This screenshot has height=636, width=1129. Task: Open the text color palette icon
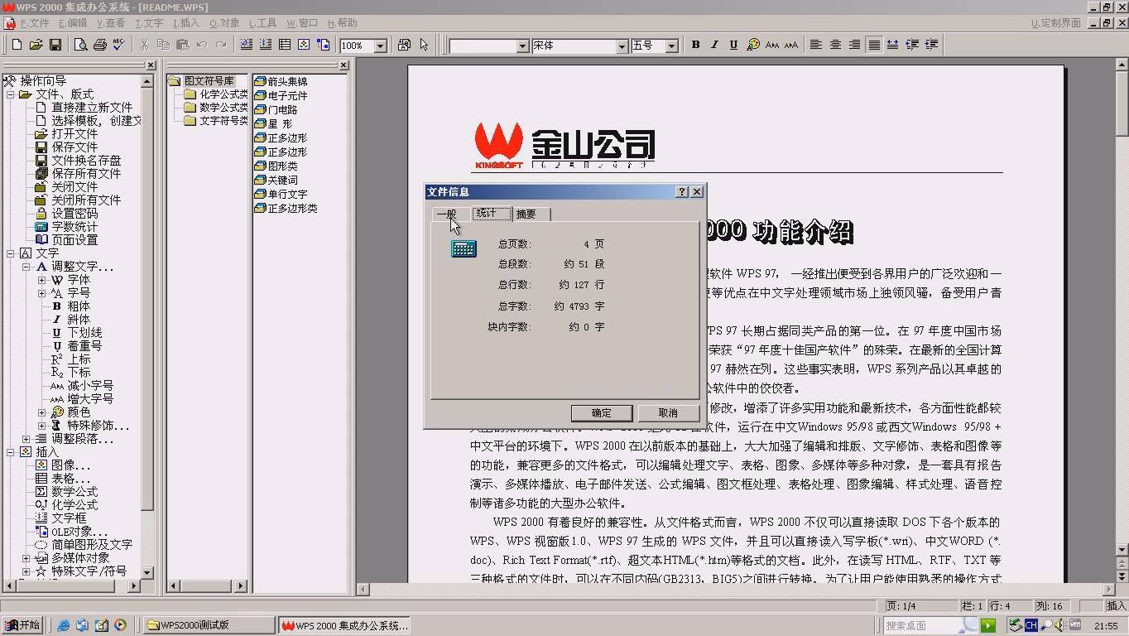click(753, 45)
